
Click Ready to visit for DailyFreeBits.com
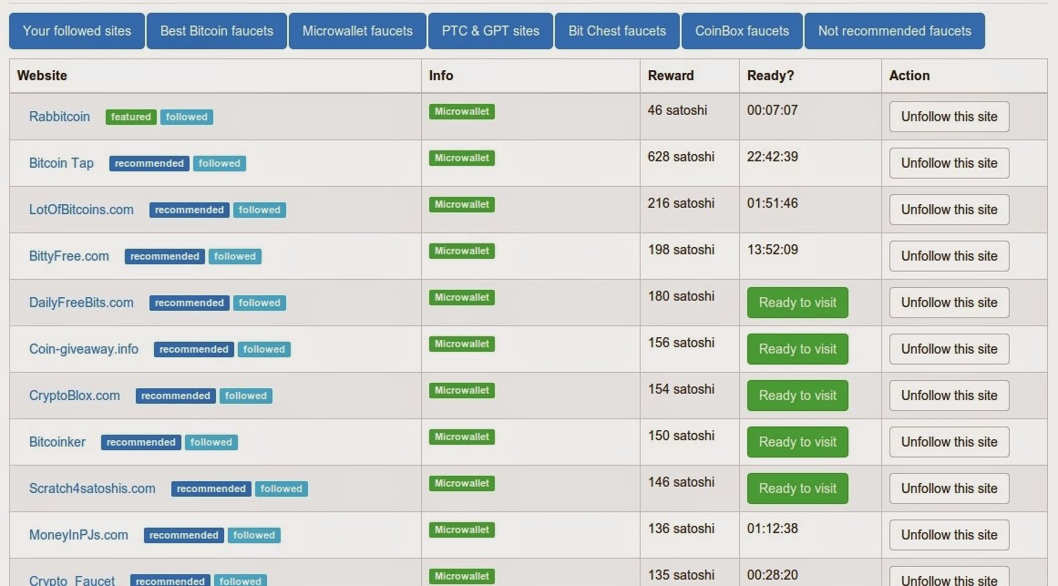[x=797, y=303]
